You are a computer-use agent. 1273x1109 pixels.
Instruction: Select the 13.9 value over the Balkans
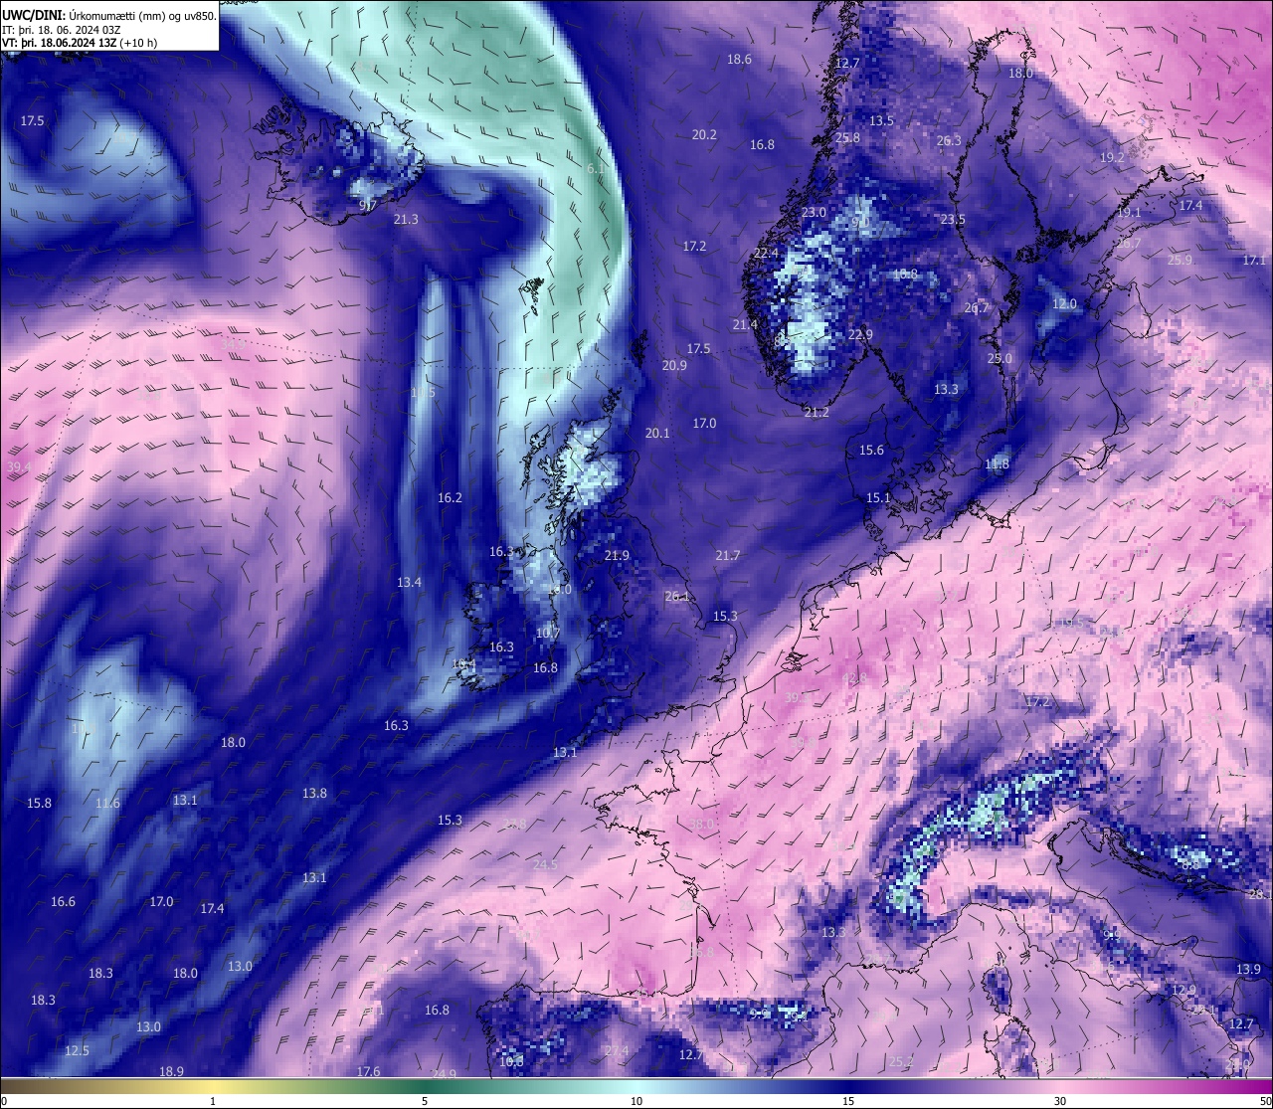[1248, 970]
